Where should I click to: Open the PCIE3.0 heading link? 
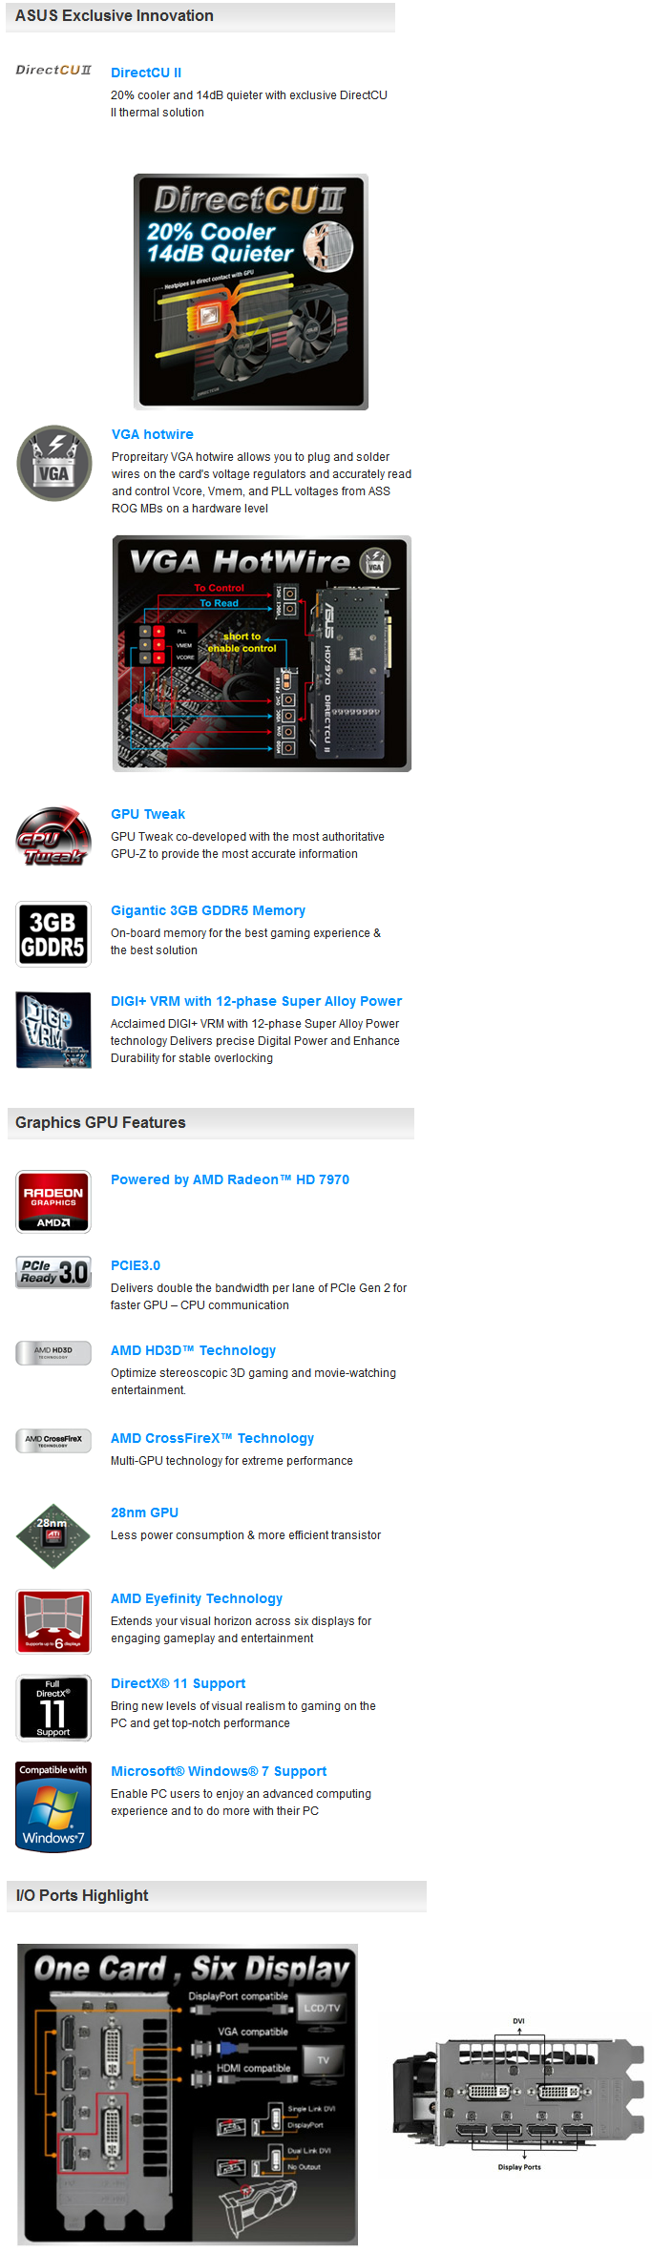click(x=136, y=1265)
